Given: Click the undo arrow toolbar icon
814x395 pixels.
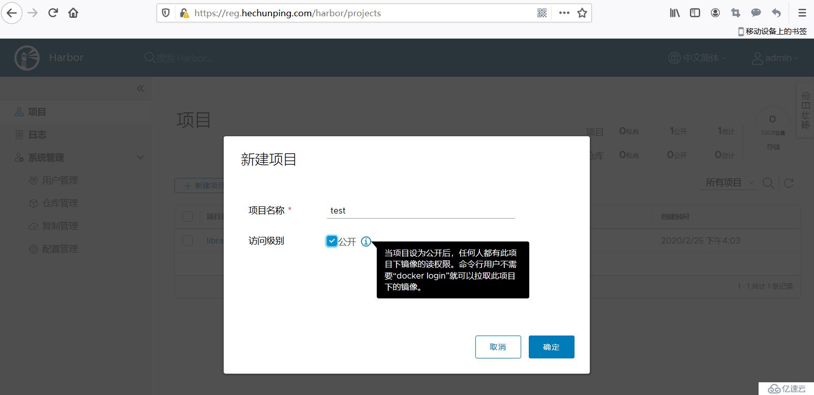Looking at the screenshot, I should [776, 13].
